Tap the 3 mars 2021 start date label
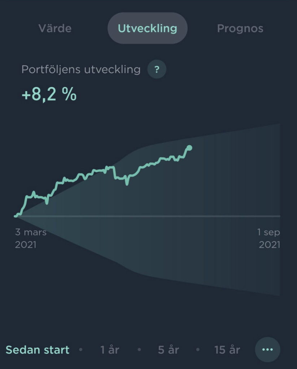The width and height of the screenshot is (297, 369). point(31,238)
